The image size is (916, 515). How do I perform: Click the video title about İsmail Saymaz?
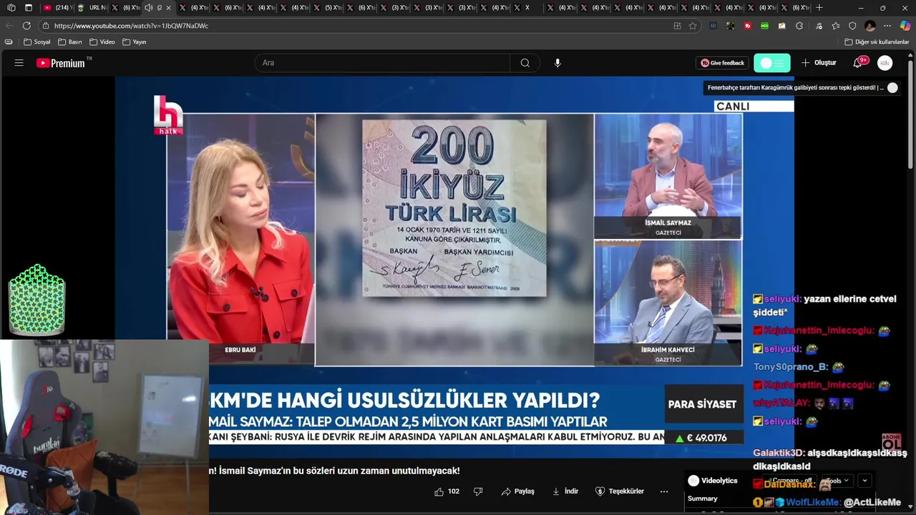[x=334, y=471]
